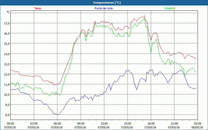
Task: Click the 09:00 time axis label
Action: (x=81, y=124)
